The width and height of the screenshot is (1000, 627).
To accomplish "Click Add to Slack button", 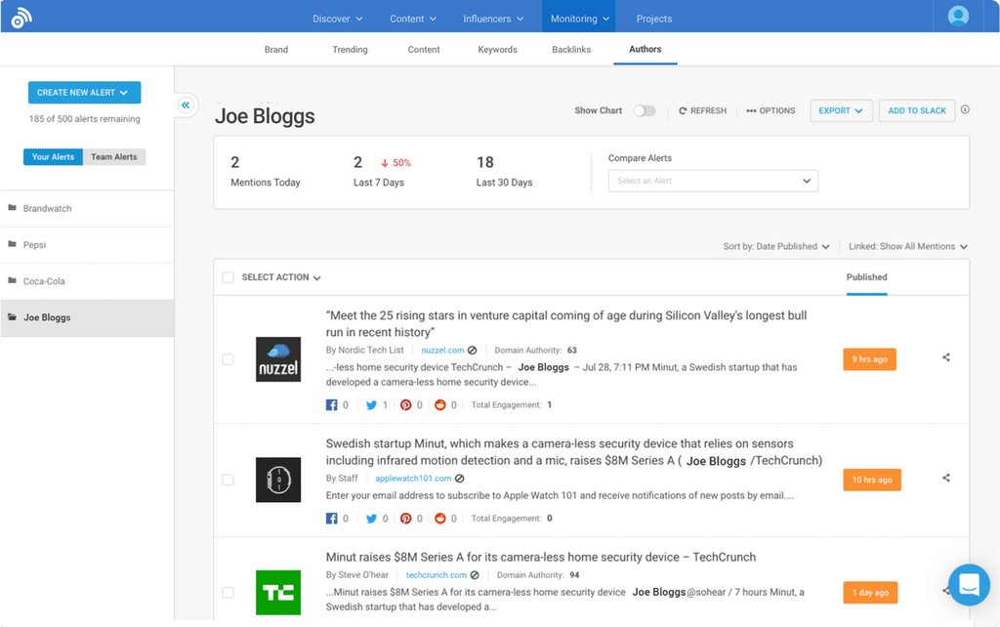I will click(x=917, y=110).
